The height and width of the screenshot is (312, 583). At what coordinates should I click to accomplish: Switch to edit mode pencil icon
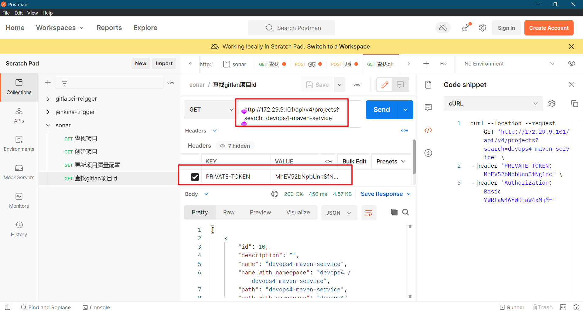pyautogui.click(x=384, y=85)
